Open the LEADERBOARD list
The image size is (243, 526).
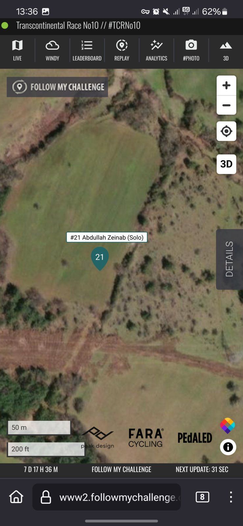coord(87,50)
